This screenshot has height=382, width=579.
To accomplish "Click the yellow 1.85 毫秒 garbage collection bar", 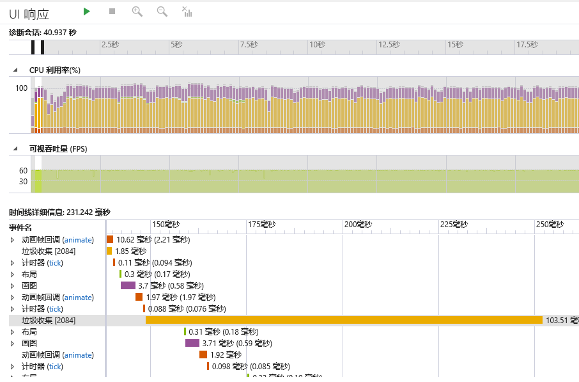I will tap(109, 251).
